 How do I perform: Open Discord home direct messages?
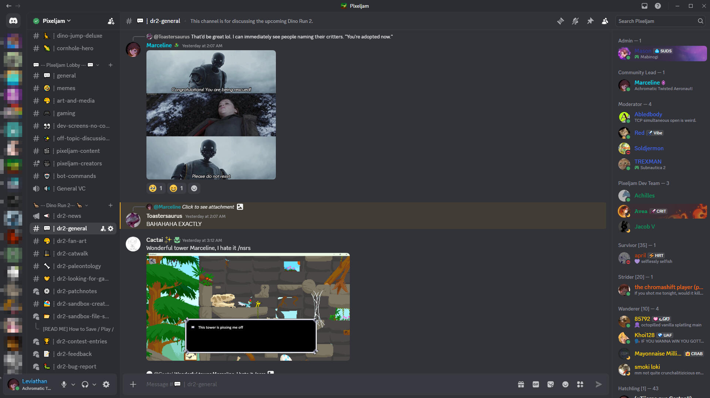coord(13,21)
